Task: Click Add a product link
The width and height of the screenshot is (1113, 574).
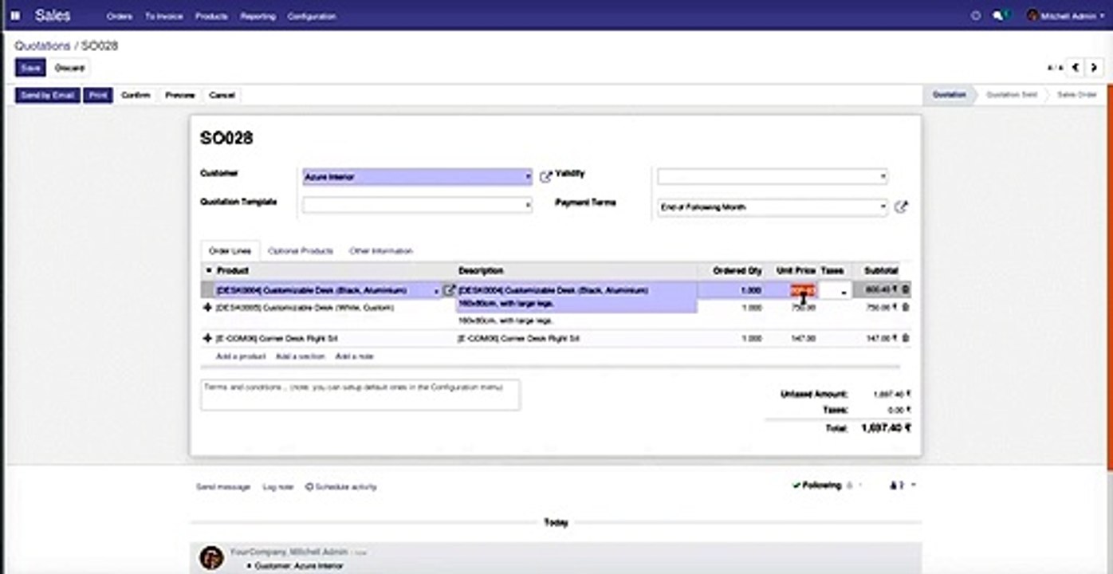Action: pos(241,356)
